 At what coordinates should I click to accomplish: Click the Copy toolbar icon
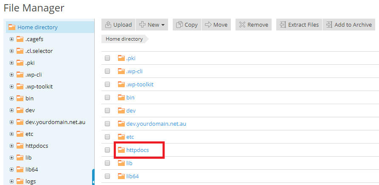coord(179,25)
